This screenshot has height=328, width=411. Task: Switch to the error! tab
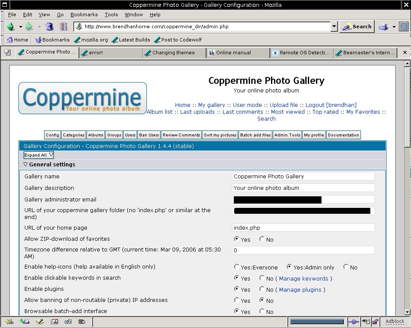click(110, 53)
